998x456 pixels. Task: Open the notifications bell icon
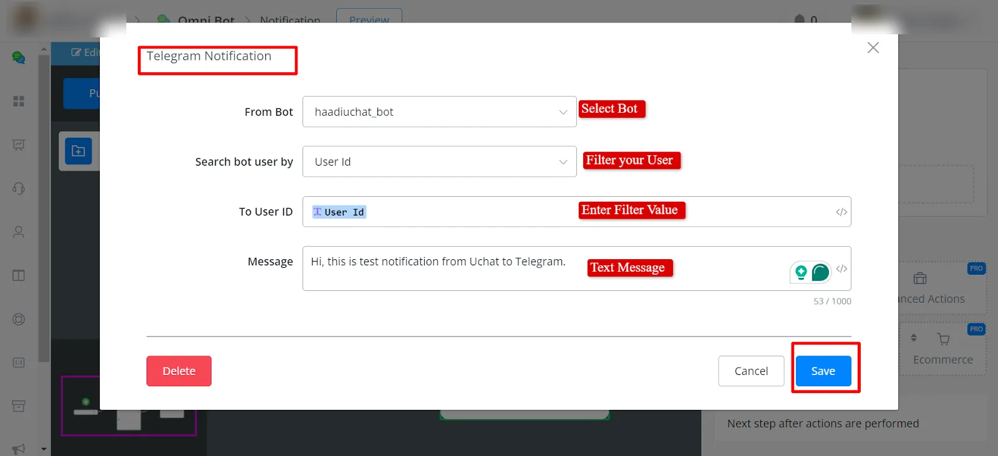coord(800,19)
